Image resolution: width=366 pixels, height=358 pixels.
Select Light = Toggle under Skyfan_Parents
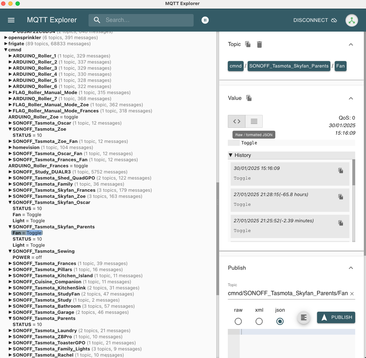(29, 245)
